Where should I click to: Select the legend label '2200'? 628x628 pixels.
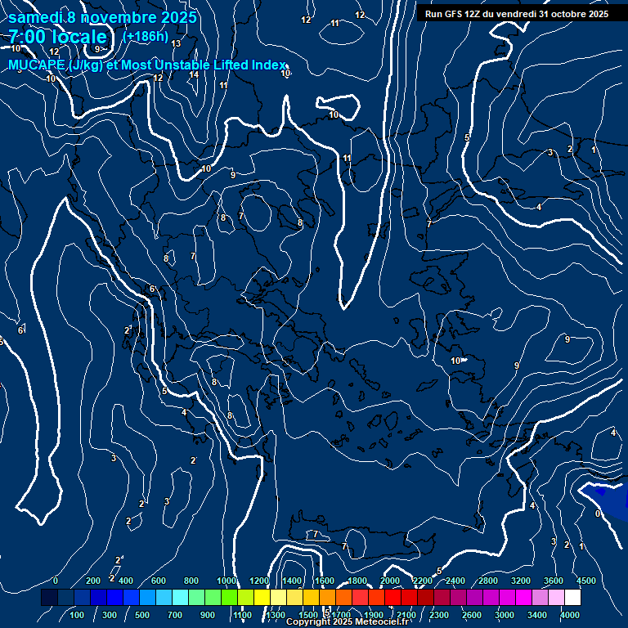(x=423, y=581)
